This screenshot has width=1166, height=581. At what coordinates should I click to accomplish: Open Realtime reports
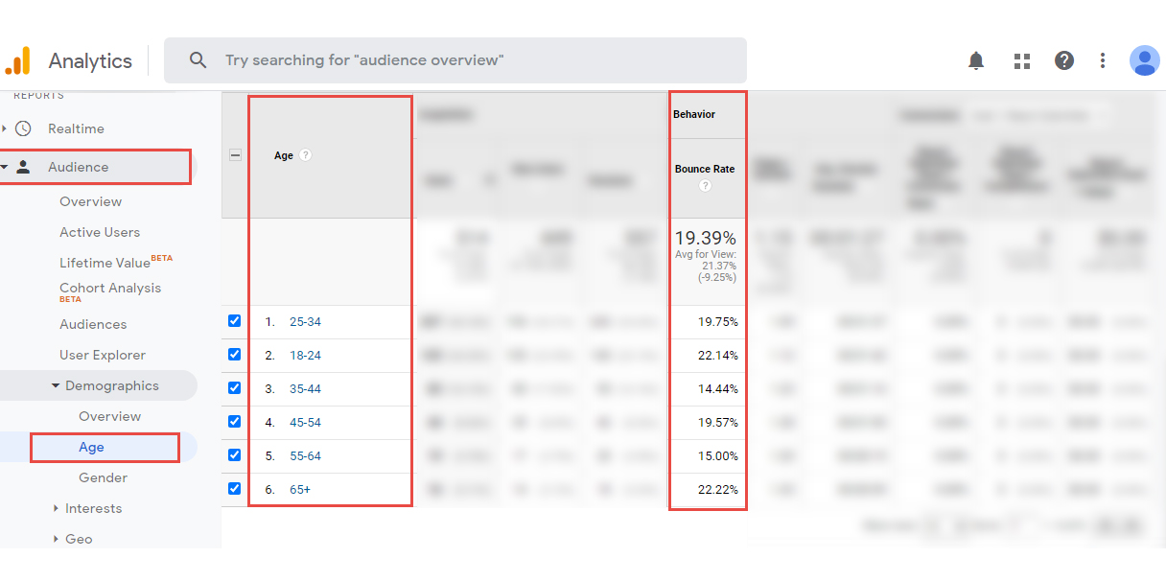tap(76, 128)
